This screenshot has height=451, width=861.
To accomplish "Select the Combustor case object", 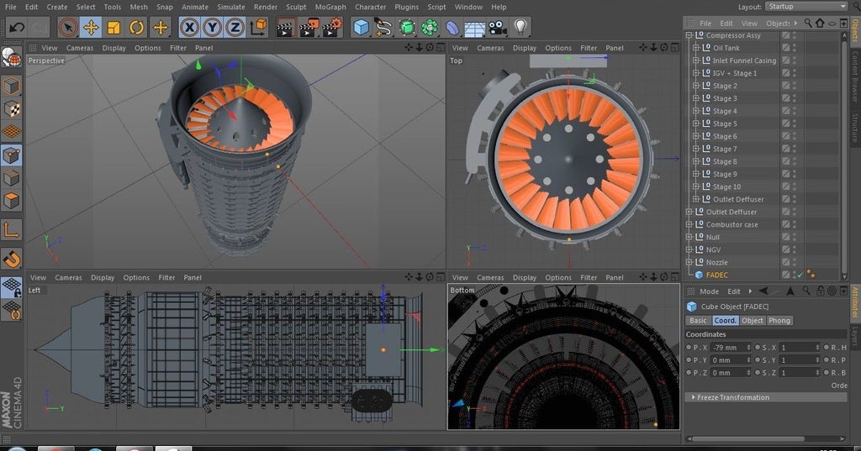I will (x=732, y=224).
